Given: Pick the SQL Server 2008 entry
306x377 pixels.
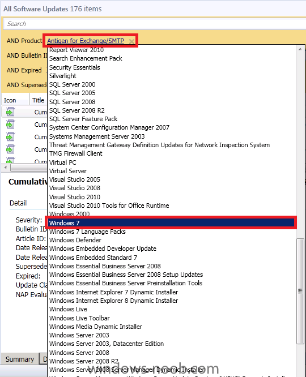Looking at the screenshot, I should click(72, 102).
